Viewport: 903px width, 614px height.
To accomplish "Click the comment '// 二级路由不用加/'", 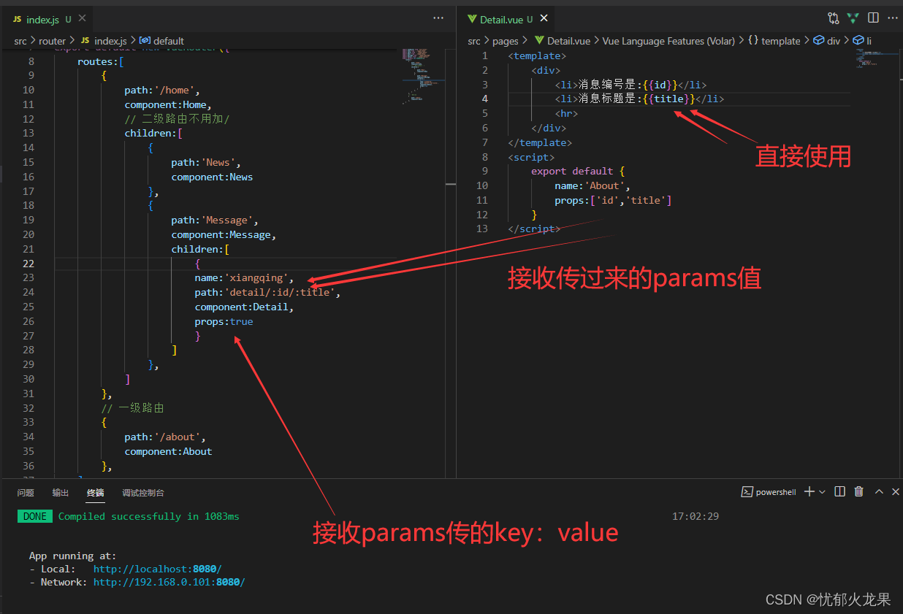I will [177, 119].
